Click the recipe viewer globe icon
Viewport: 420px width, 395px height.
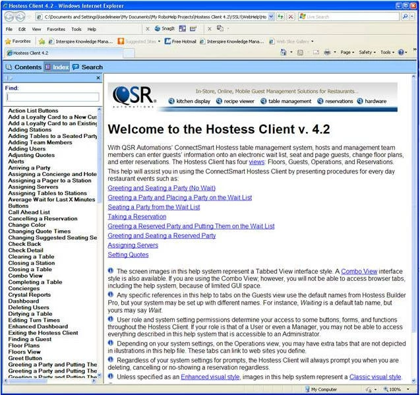pos(219,102)
